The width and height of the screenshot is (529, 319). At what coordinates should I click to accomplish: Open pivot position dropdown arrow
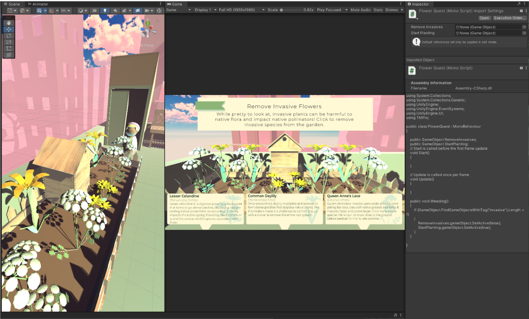pos(16,11)
